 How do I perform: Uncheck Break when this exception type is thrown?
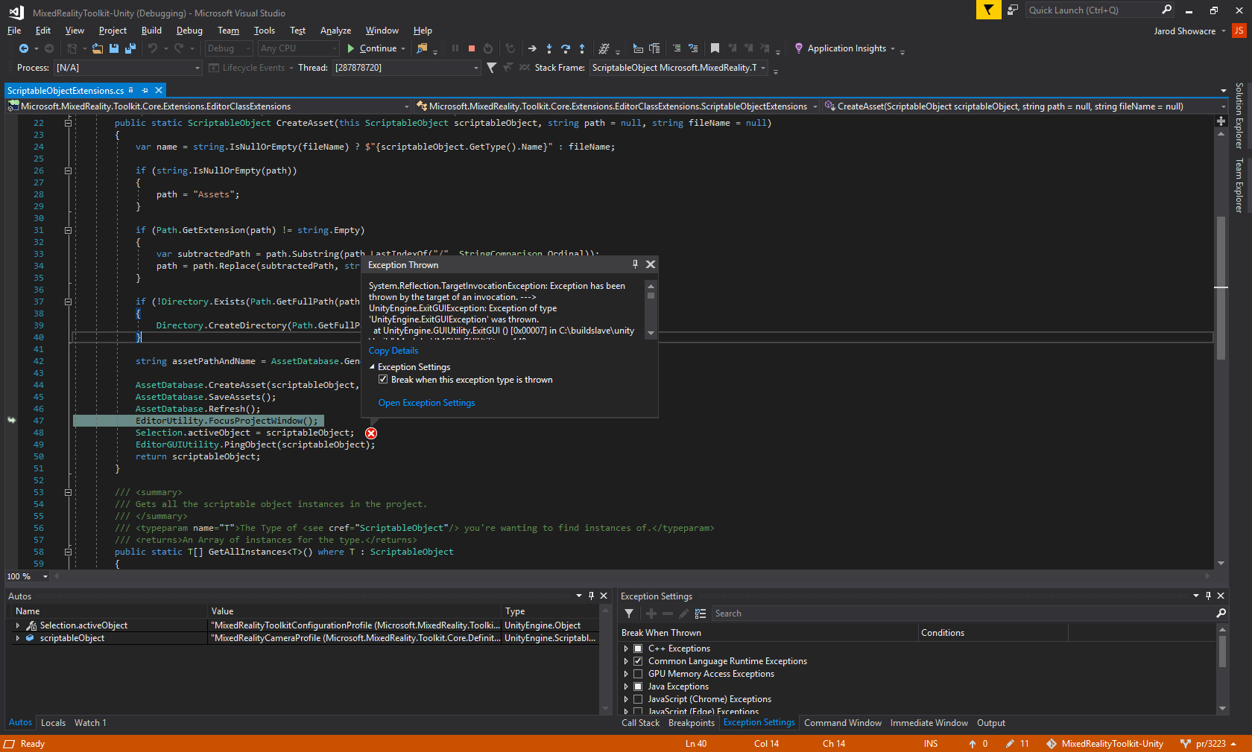(x=383, y=379)
